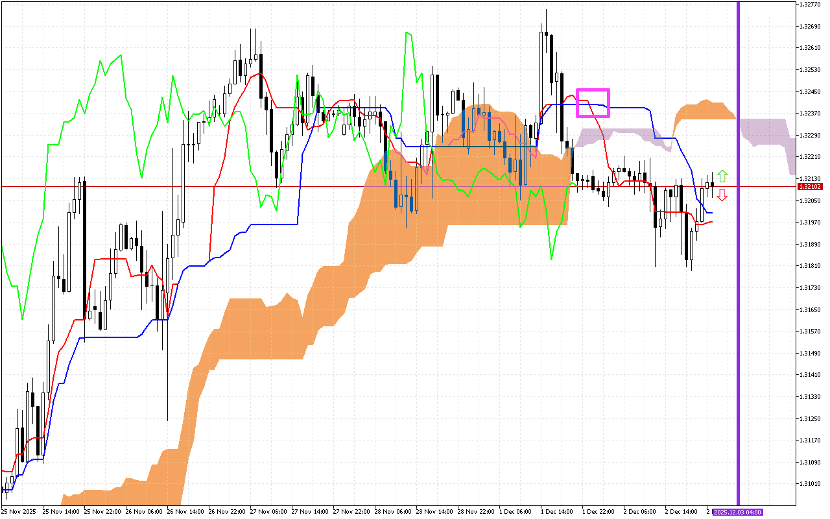
Task: Select the red down arrow signal icon
Action: [x=723, y=193]
